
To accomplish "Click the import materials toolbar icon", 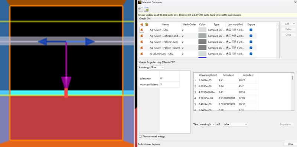I will 140,9.
